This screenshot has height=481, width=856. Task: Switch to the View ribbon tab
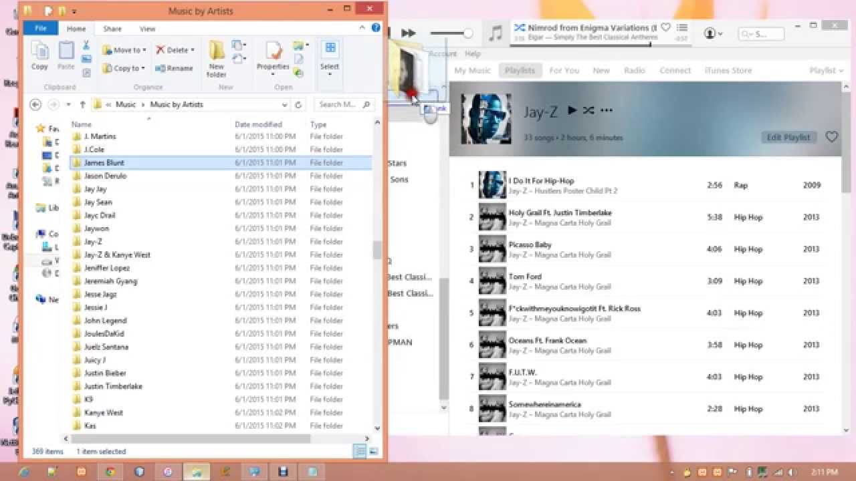[148, 29]
